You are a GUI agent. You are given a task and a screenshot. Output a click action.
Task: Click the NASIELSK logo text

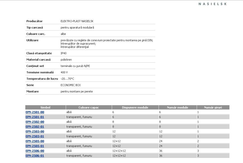[x=213, y=4]
